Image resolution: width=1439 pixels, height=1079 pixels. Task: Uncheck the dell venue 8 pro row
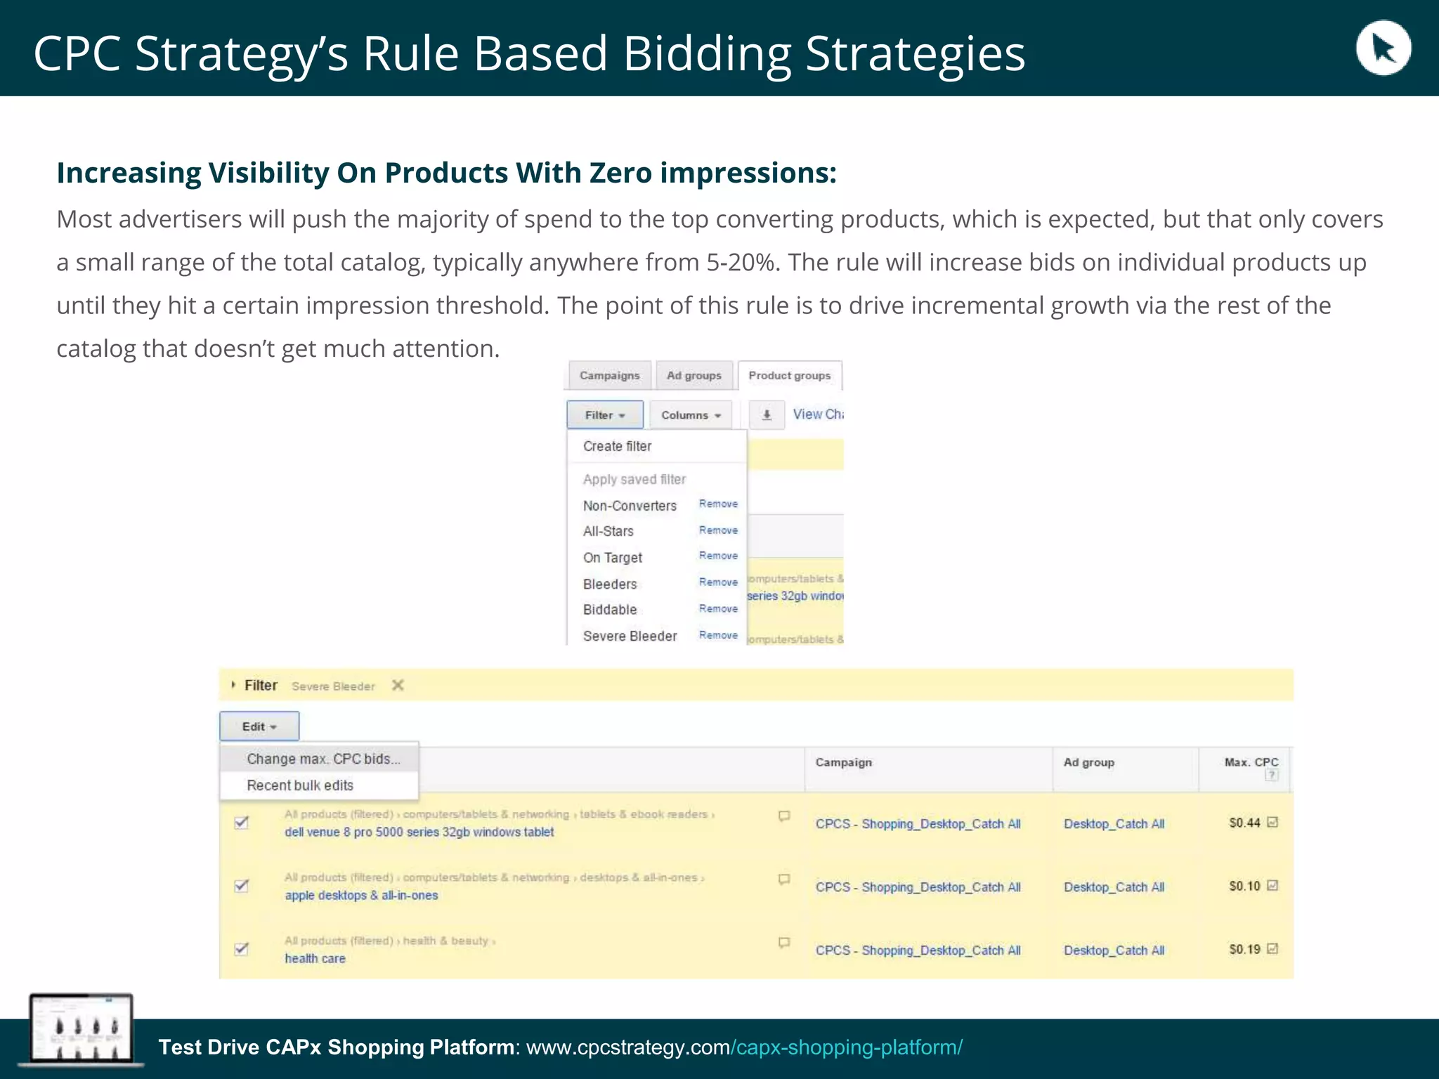coord(242,823)
